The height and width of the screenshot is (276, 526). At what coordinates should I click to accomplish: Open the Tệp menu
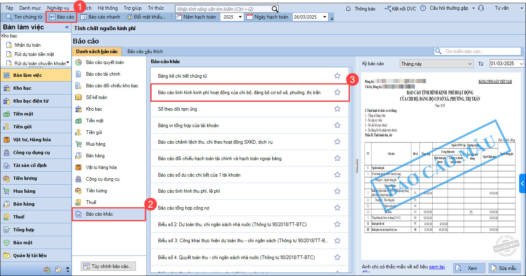pos(9,8)
